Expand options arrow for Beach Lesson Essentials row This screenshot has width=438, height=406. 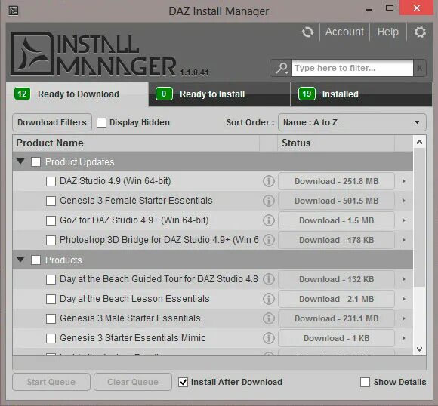[x=404, y=299]
